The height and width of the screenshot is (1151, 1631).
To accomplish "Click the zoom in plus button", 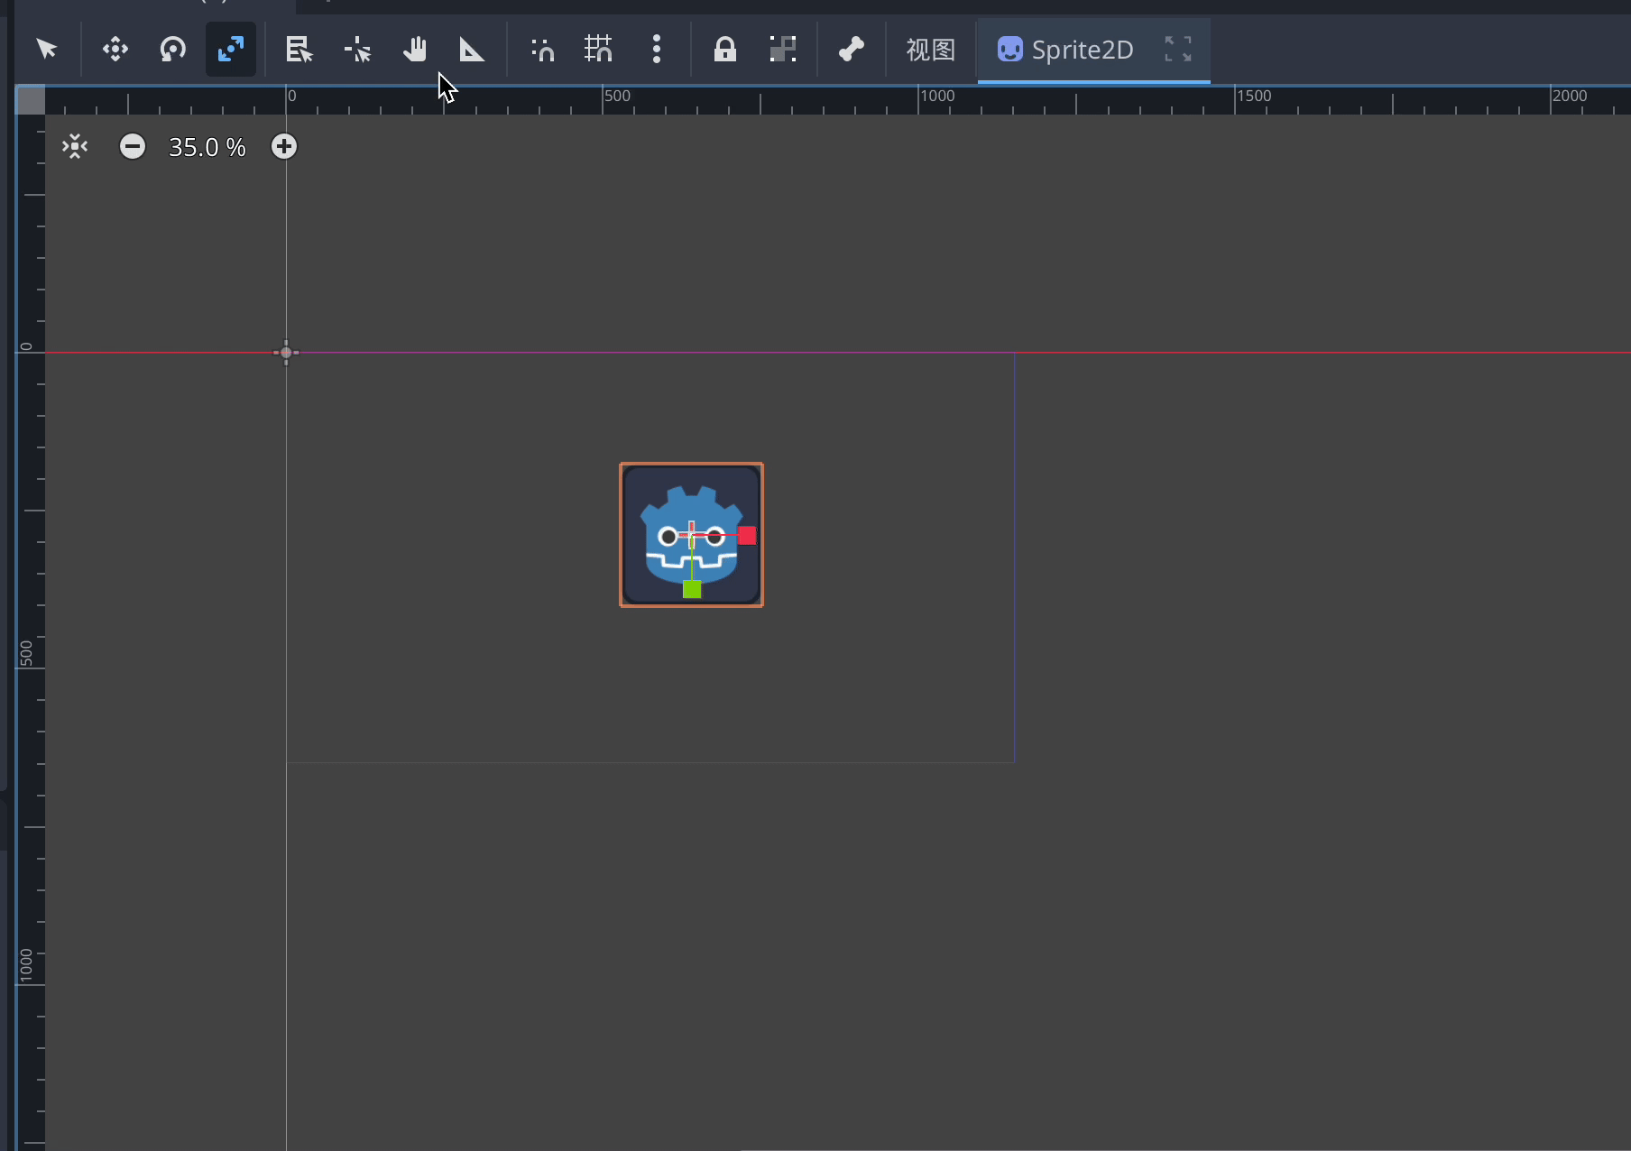I will coord(284,146).
